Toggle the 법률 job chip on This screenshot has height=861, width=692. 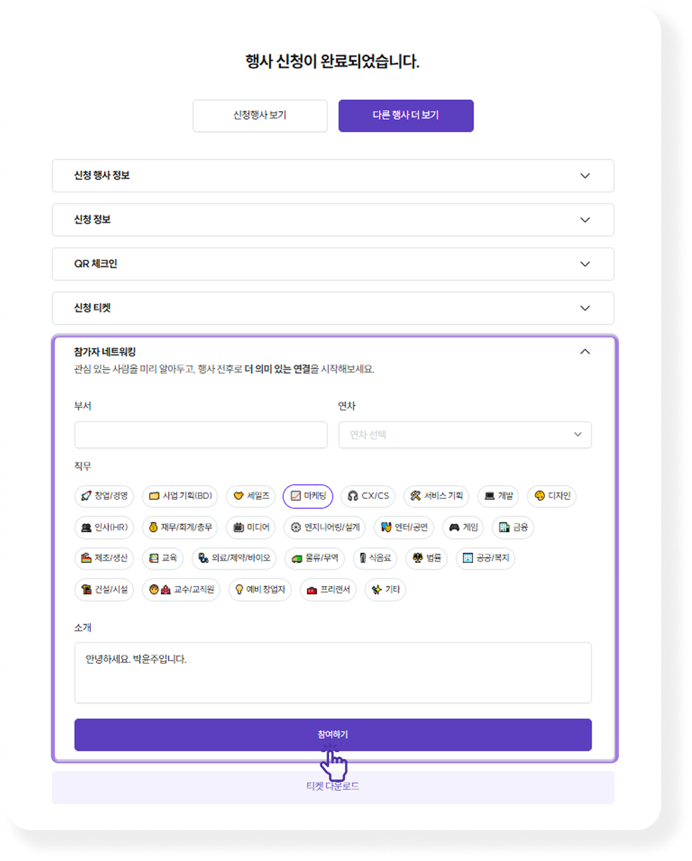(426, 558)
